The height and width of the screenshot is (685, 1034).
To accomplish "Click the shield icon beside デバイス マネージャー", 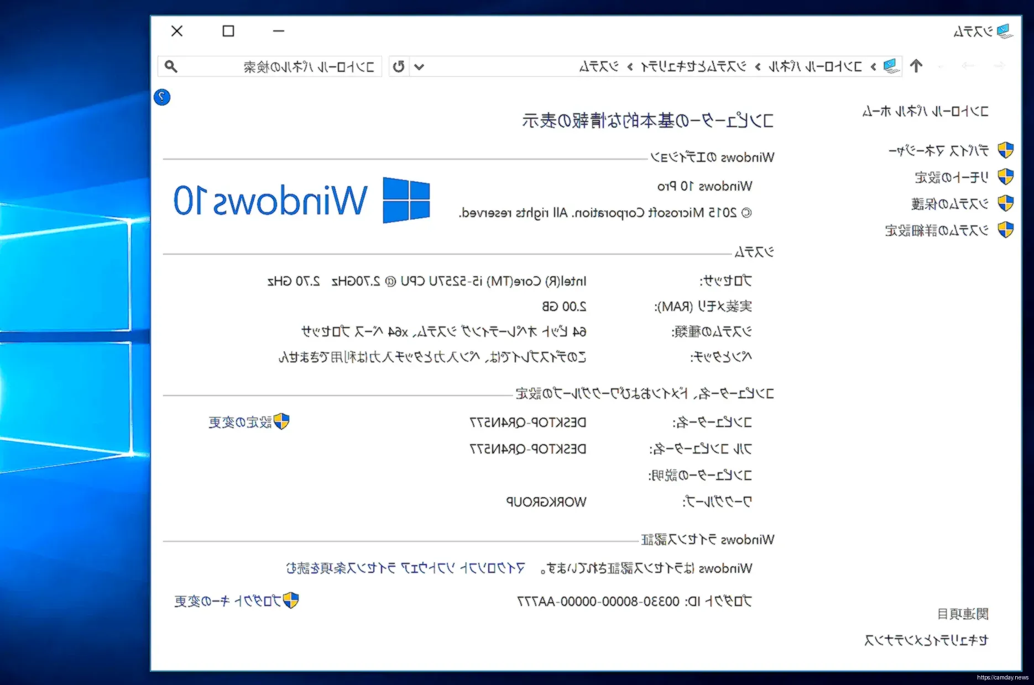I will click(1005, 150).
